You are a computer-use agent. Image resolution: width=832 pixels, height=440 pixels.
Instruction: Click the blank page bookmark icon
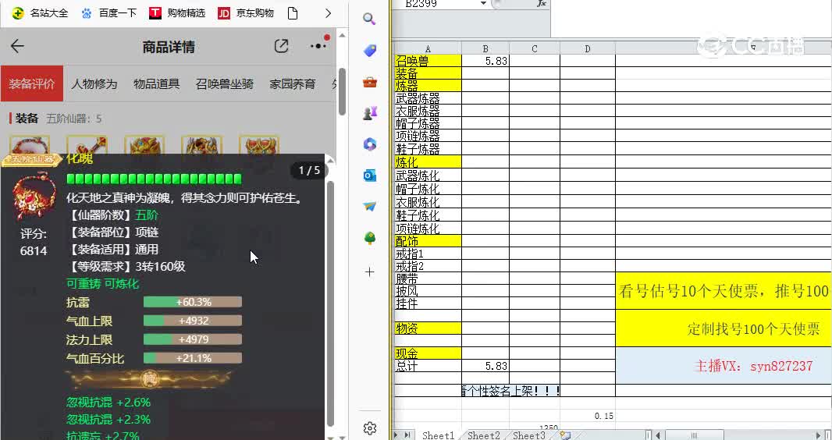293,13
